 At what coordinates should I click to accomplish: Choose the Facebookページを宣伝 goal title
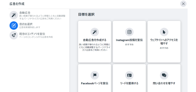point(95,83)
